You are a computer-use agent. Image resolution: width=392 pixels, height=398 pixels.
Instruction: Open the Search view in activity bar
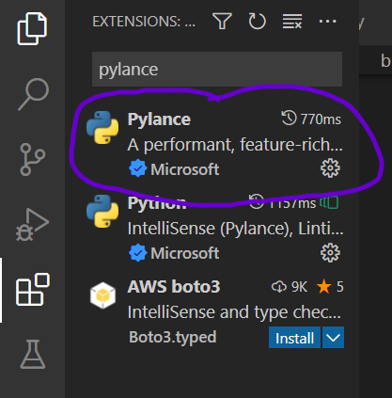(x=34, y=94)
